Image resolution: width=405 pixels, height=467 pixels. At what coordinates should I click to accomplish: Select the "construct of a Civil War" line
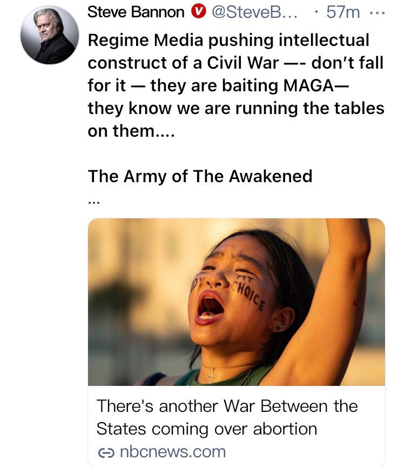click(184, 63)
